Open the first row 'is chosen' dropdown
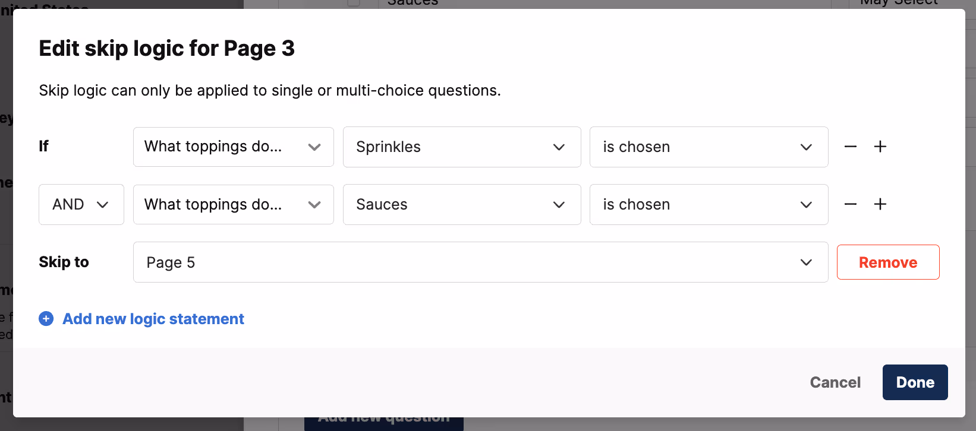Viewport: 976px width, 431px height. tap(709, 147)
